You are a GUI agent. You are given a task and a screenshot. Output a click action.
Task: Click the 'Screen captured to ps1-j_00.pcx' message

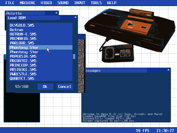[108, 121]
